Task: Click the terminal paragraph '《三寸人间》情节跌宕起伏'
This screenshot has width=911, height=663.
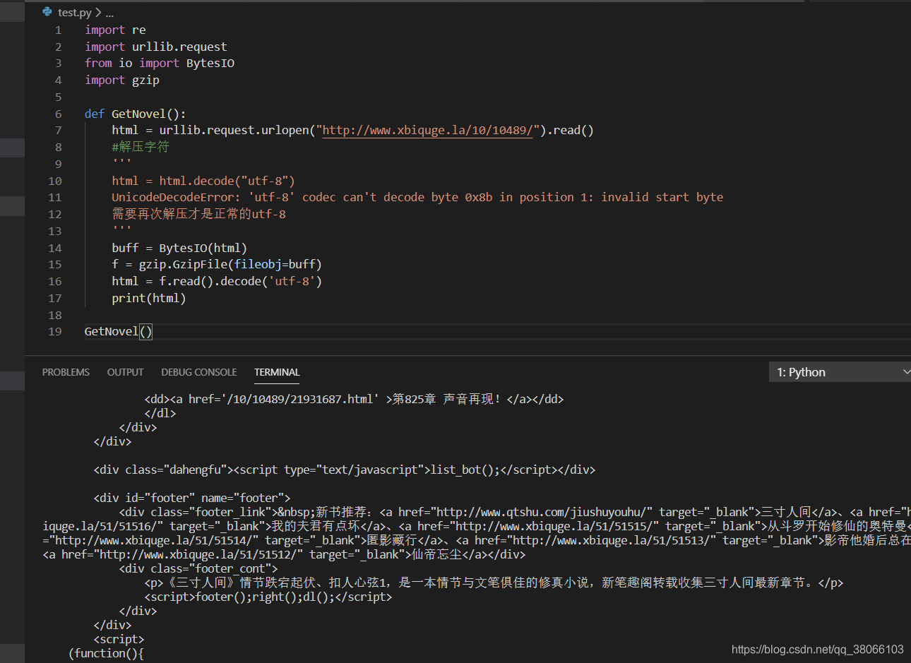Action: tap(494, 583)
